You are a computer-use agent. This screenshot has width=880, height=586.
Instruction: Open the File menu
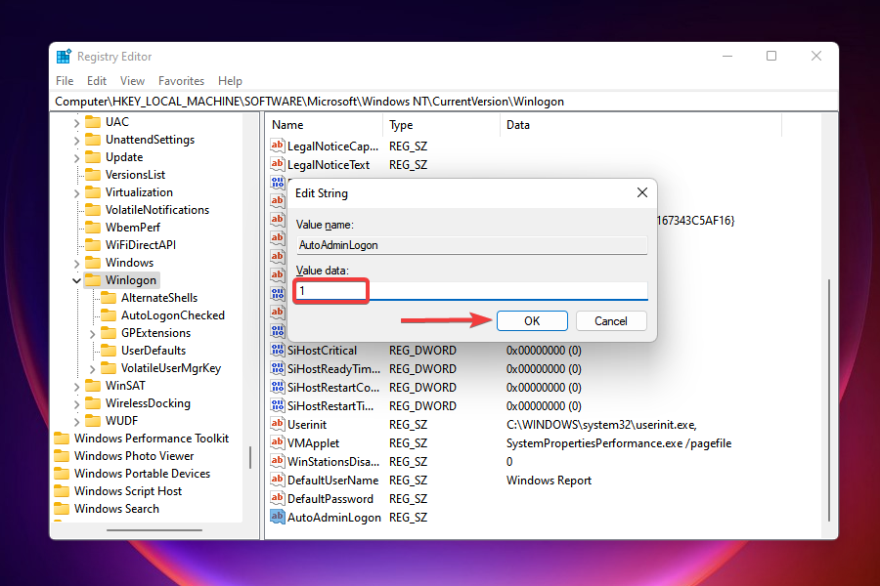[65, 81]
